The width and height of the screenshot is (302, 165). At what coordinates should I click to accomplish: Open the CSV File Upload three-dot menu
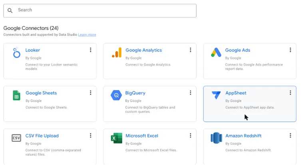[91, 136]
